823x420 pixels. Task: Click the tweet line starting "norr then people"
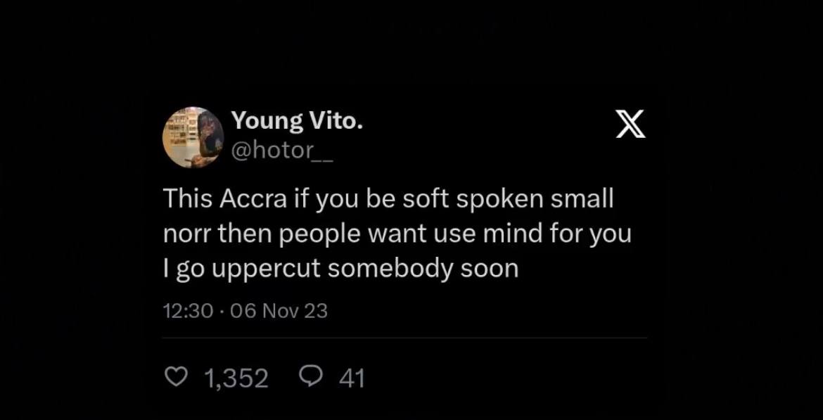(x=397, y=234)
